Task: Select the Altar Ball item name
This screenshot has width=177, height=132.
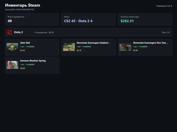Action: [25, 43]
